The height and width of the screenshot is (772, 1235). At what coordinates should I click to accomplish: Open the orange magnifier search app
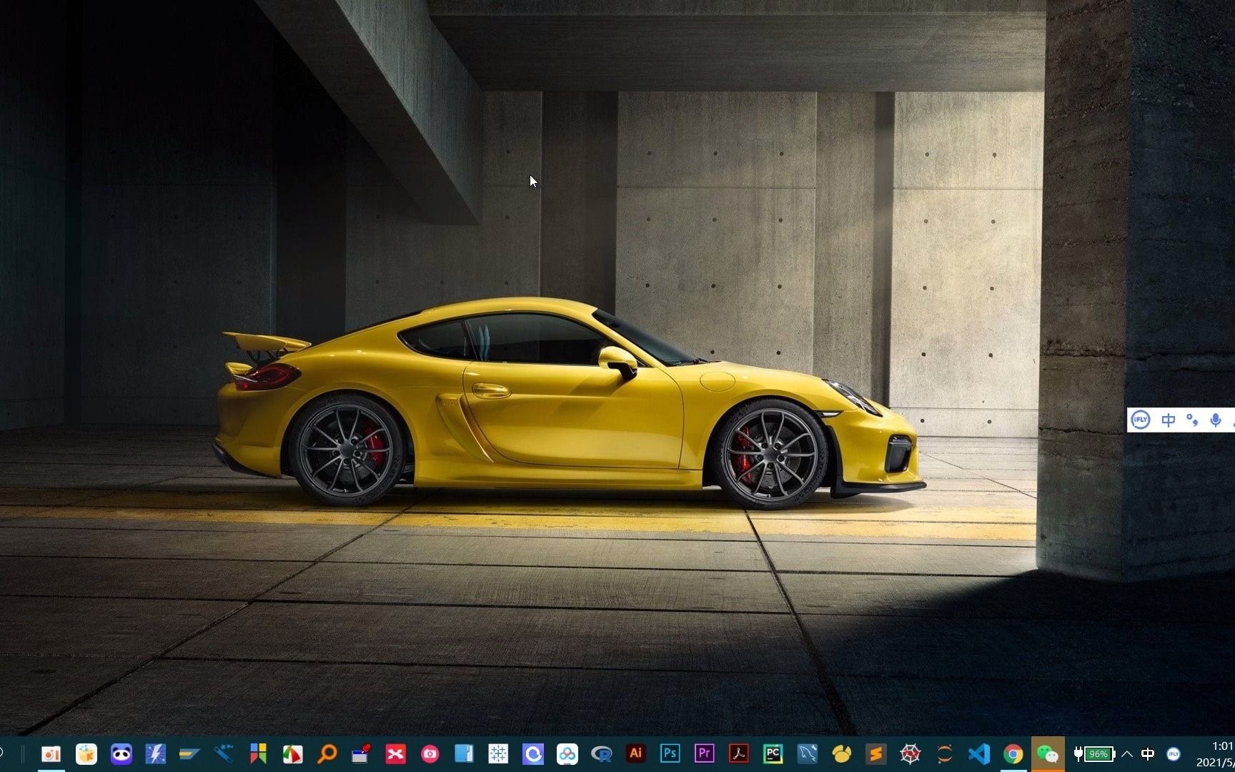327,754
